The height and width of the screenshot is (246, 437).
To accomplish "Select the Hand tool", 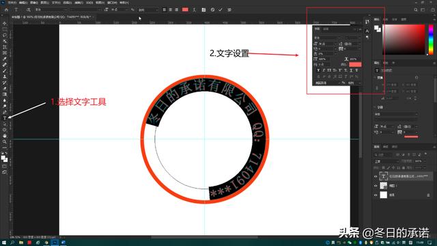I will pyautogui.click(x=5, y=136).
